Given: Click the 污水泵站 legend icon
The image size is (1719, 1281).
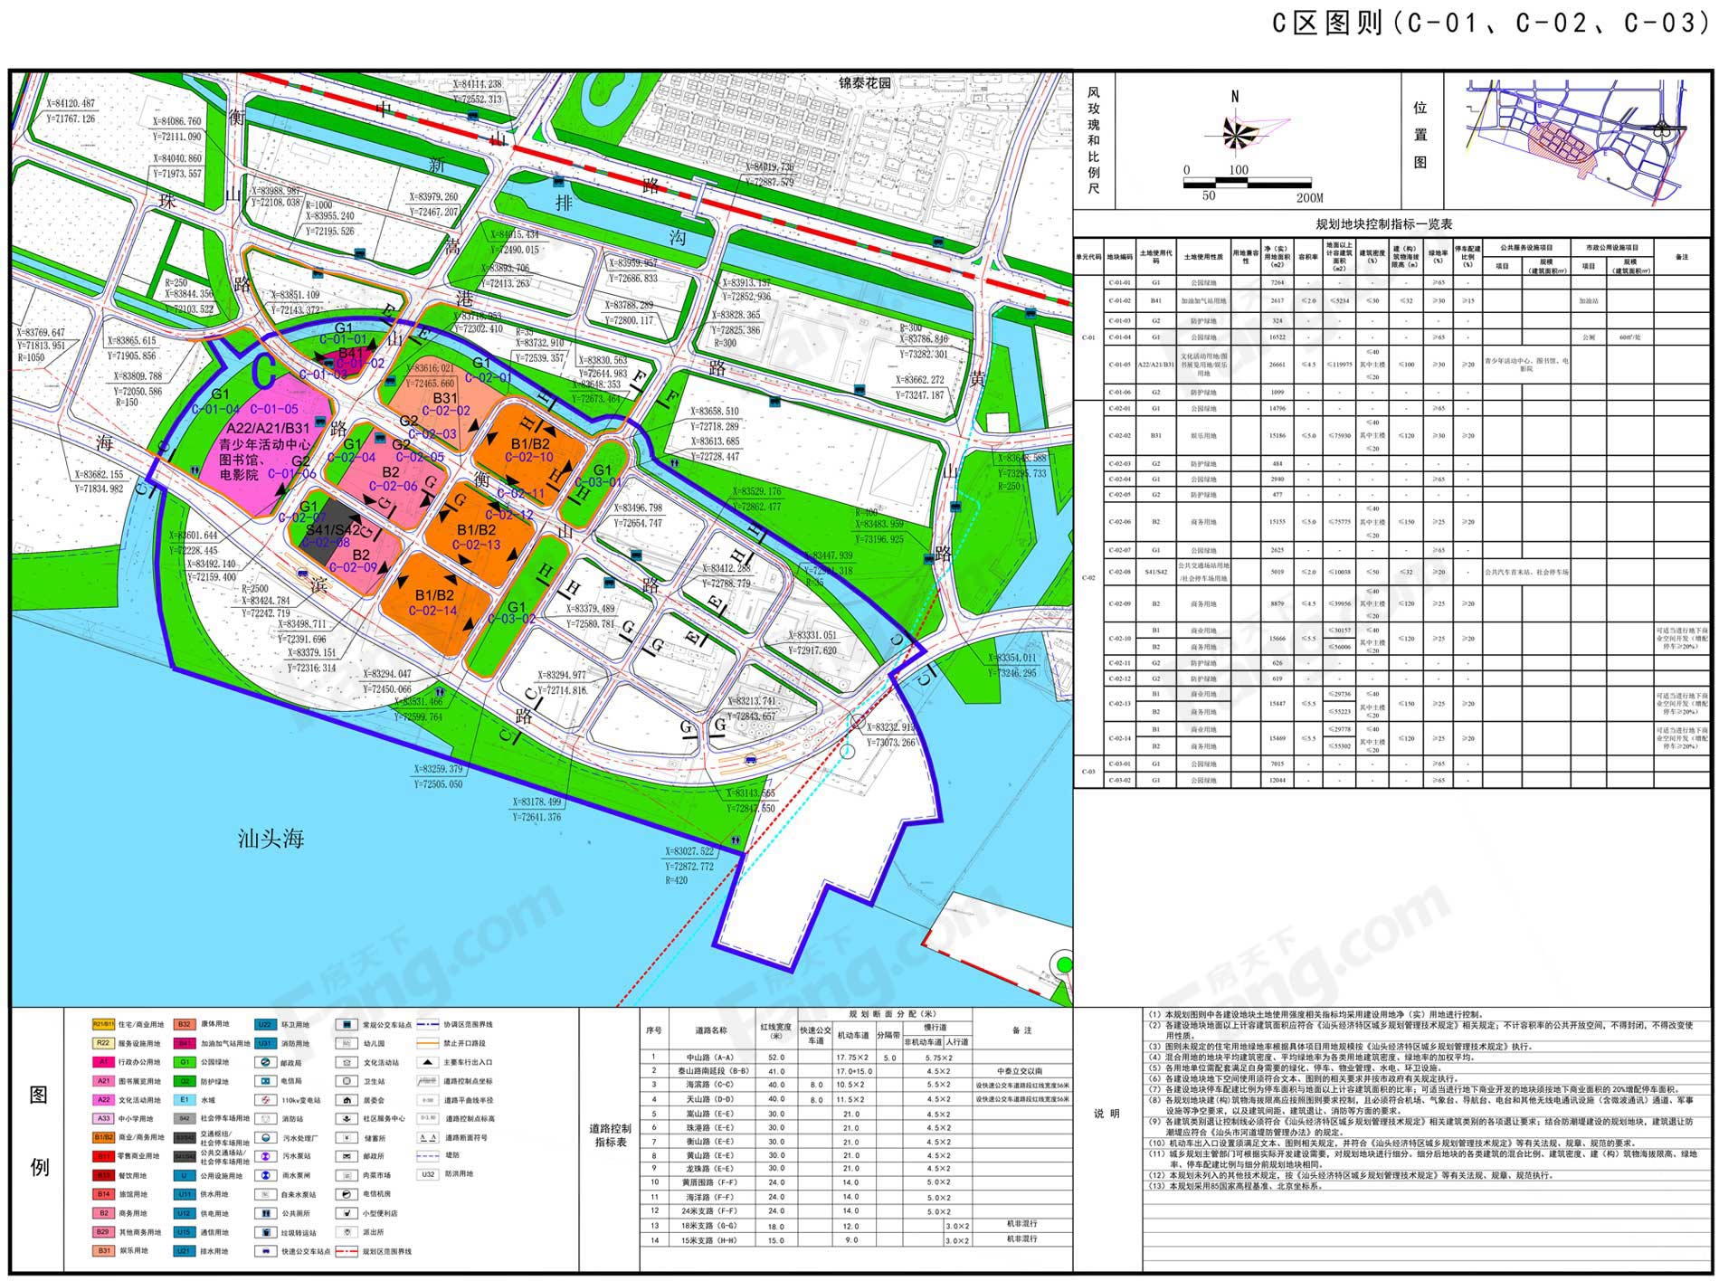Looking at the screenshot, I should click(x=264, y=1156).
